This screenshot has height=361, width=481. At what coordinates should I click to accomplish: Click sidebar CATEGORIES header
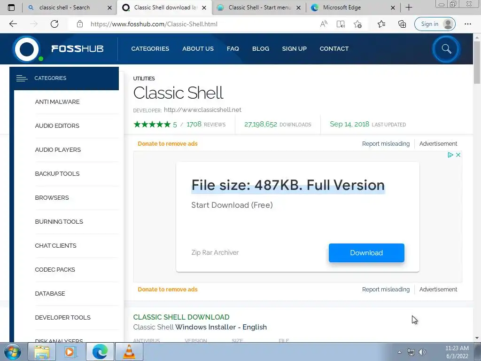click(x=64, y=78)
